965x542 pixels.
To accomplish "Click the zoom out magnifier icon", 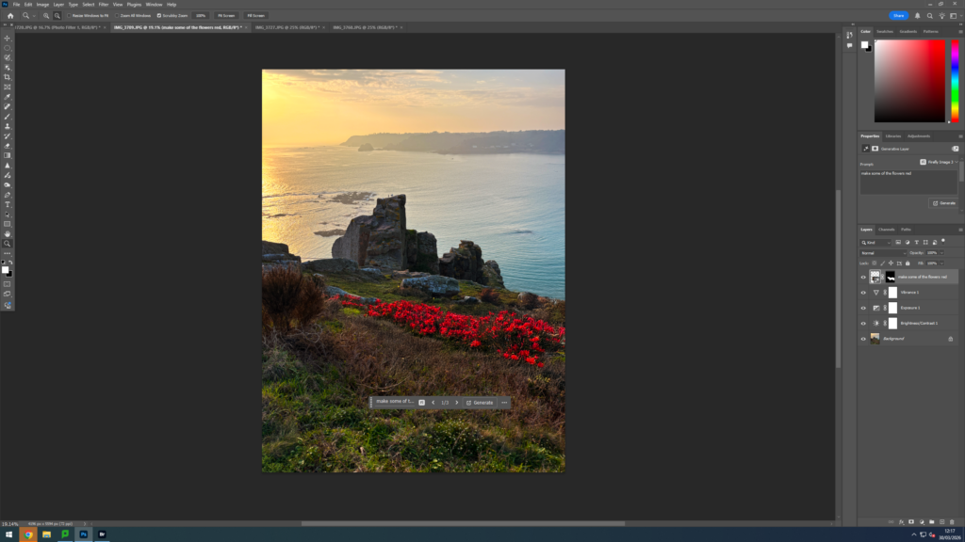I will point(57,16).
